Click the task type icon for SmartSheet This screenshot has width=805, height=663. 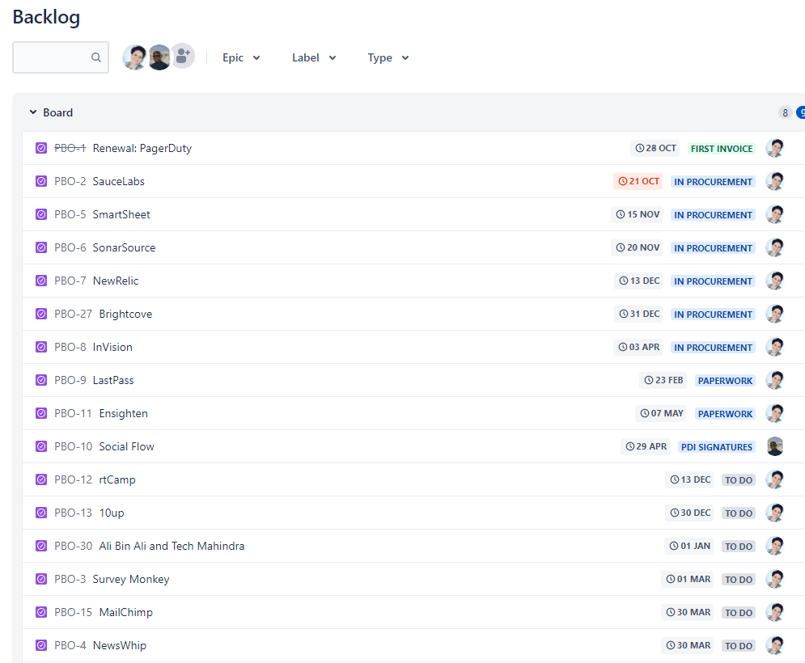(41, 214)
